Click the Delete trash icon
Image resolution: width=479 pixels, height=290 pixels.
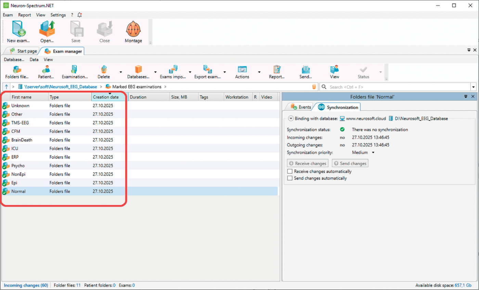tap(104, 70)
